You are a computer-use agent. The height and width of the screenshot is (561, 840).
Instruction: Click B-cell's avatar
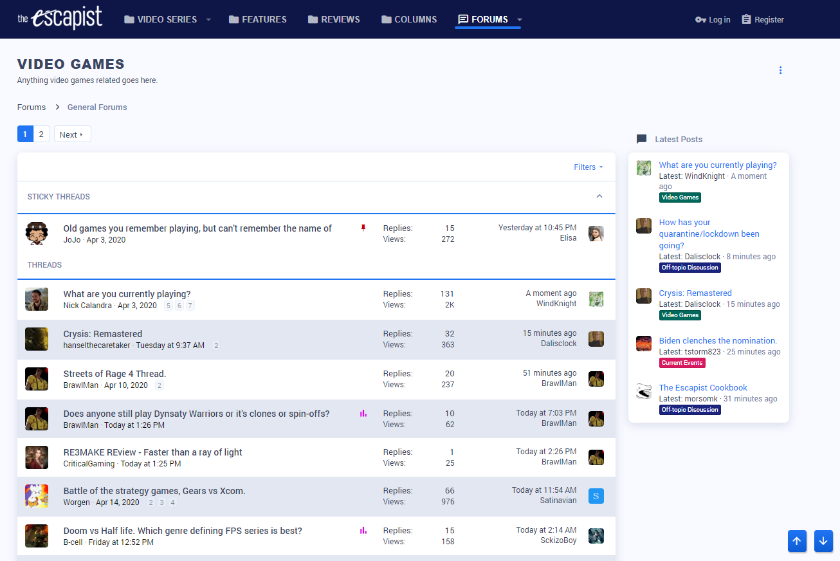(37, 536)
